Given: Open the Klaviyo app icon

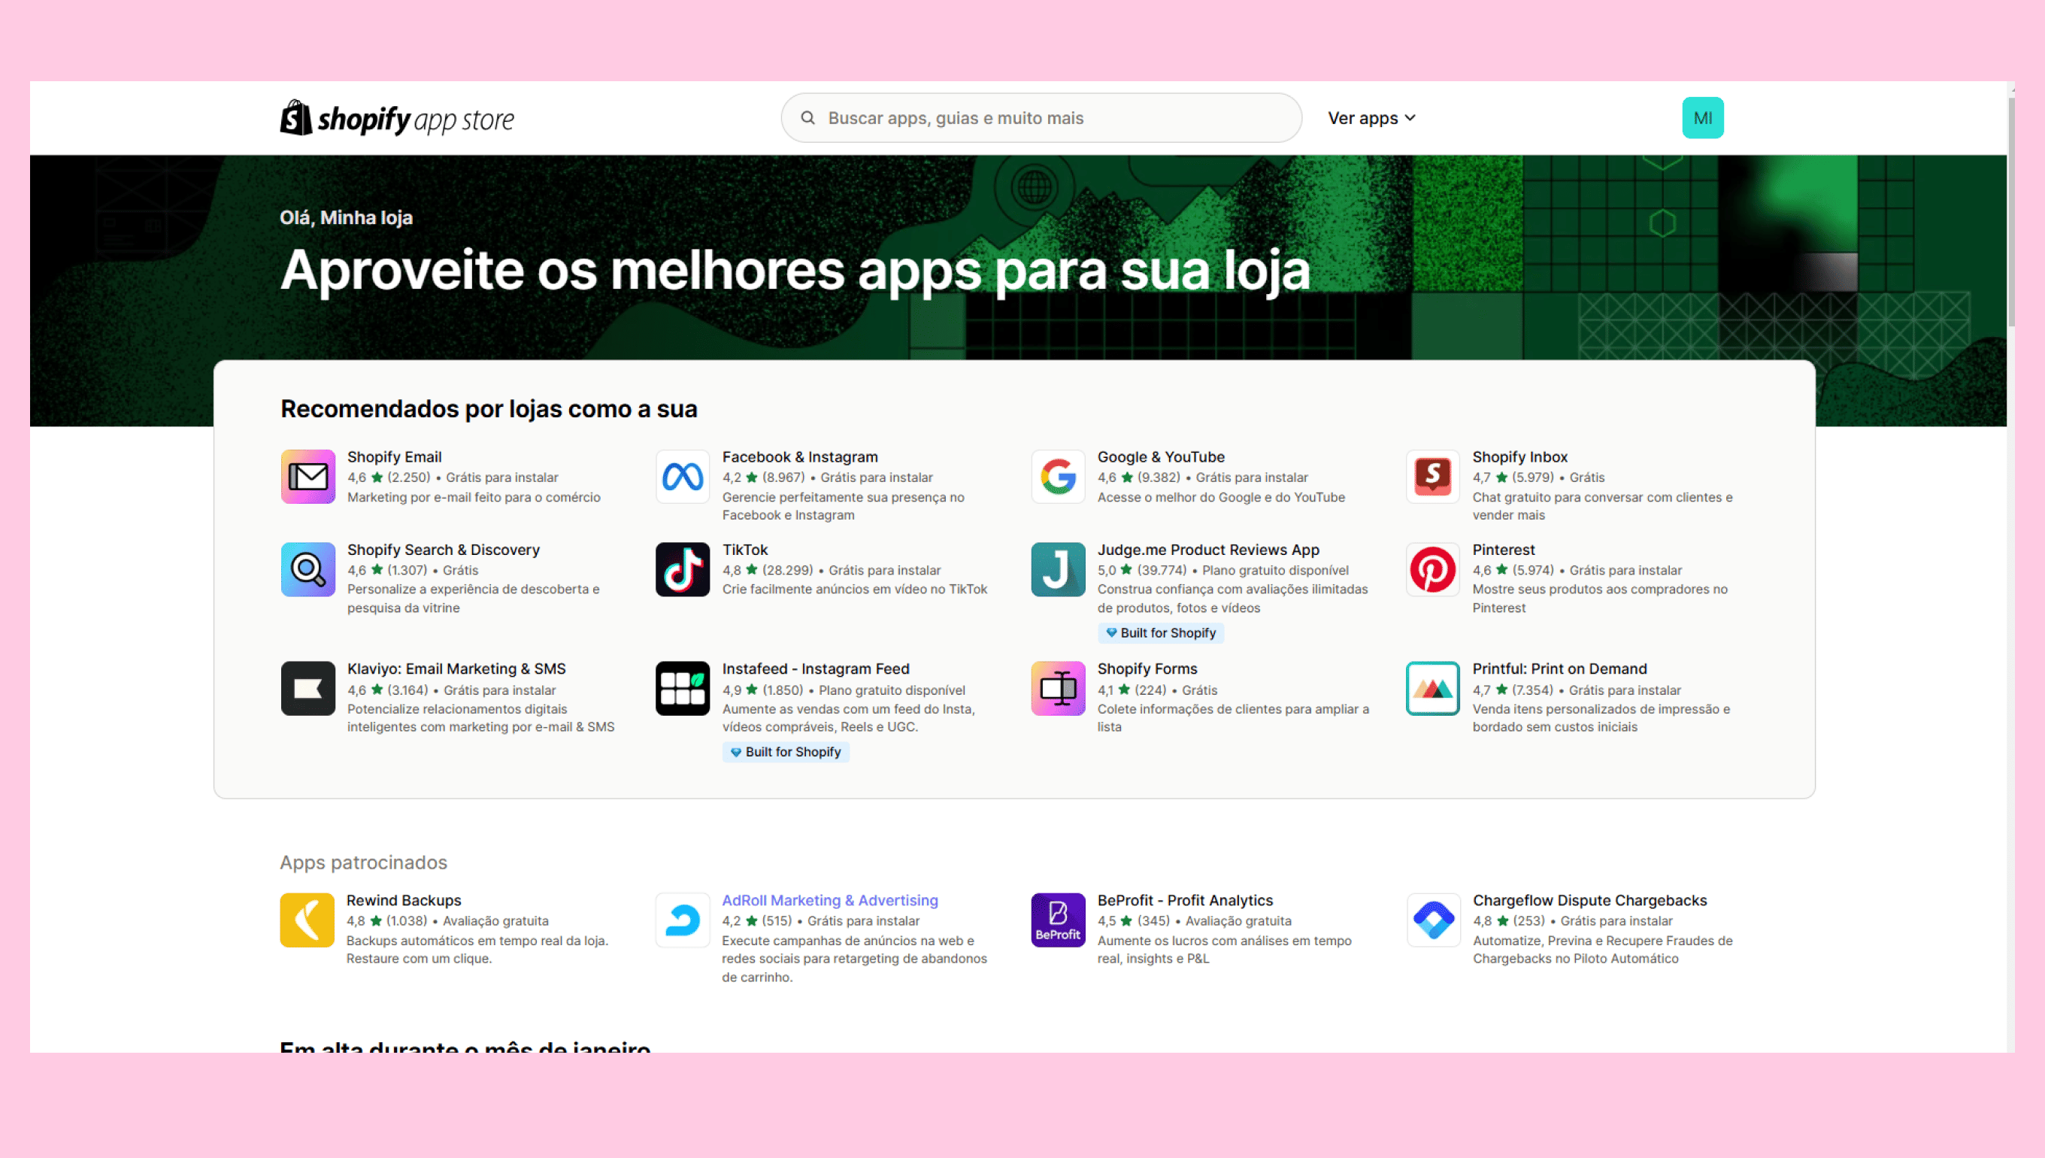Looking at the screenshot, I should click(308, 689).
